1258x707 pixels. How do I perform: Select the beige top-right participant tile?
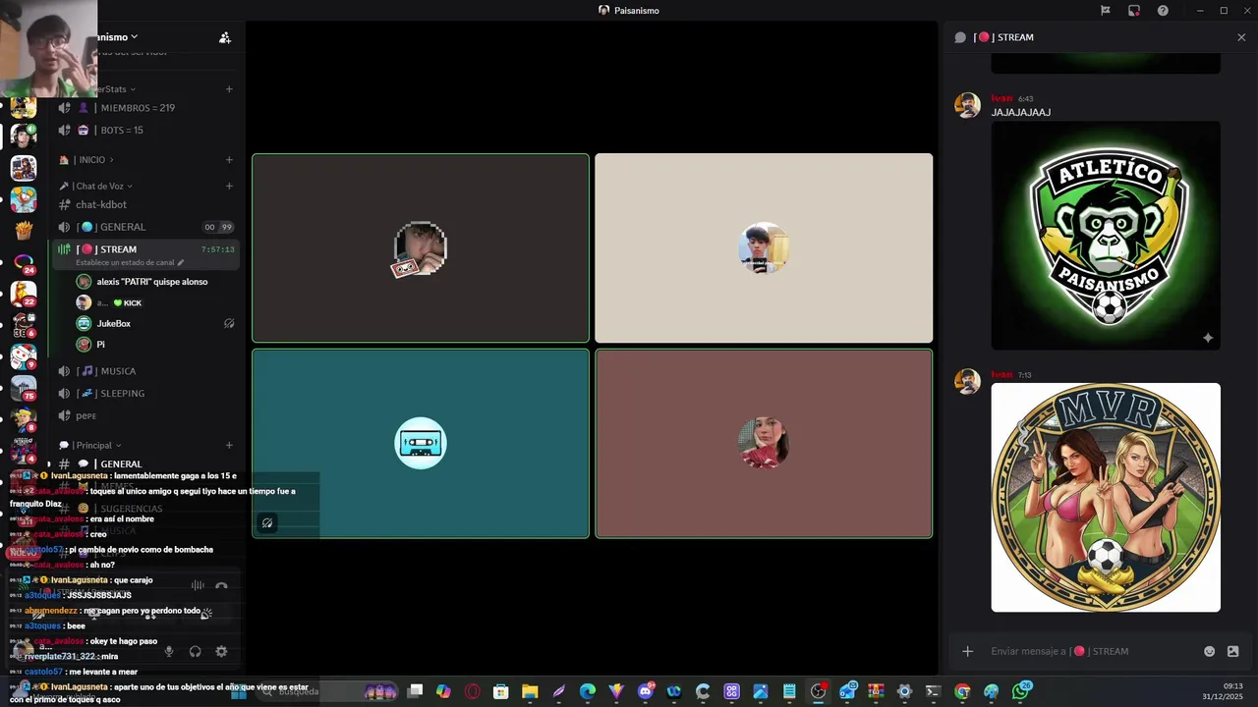[x=764, y=248]
